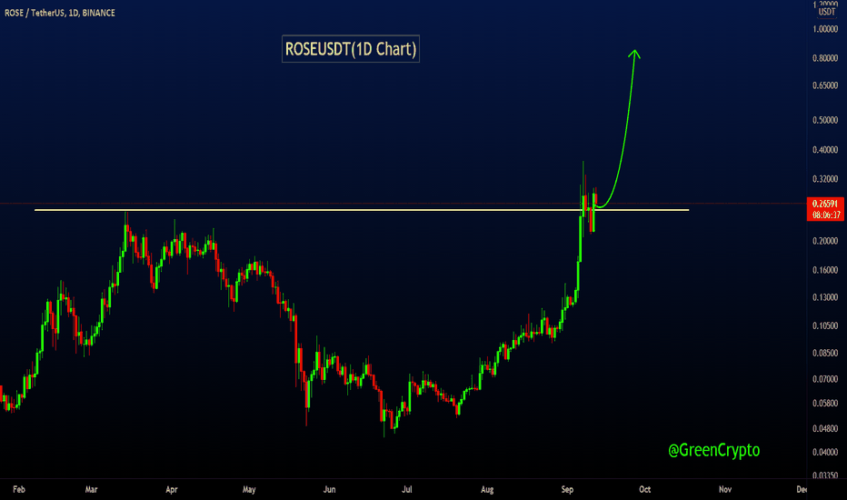Select the yellow horizontal resistance line
The width and height of the screenshot is (847, 500).
362,210
